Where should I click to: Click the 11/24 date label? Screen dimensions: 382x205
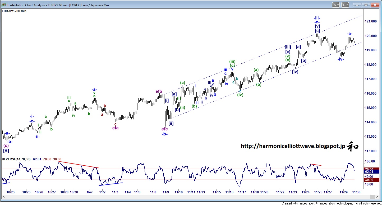pyautogui.click(x=305, y=192)
